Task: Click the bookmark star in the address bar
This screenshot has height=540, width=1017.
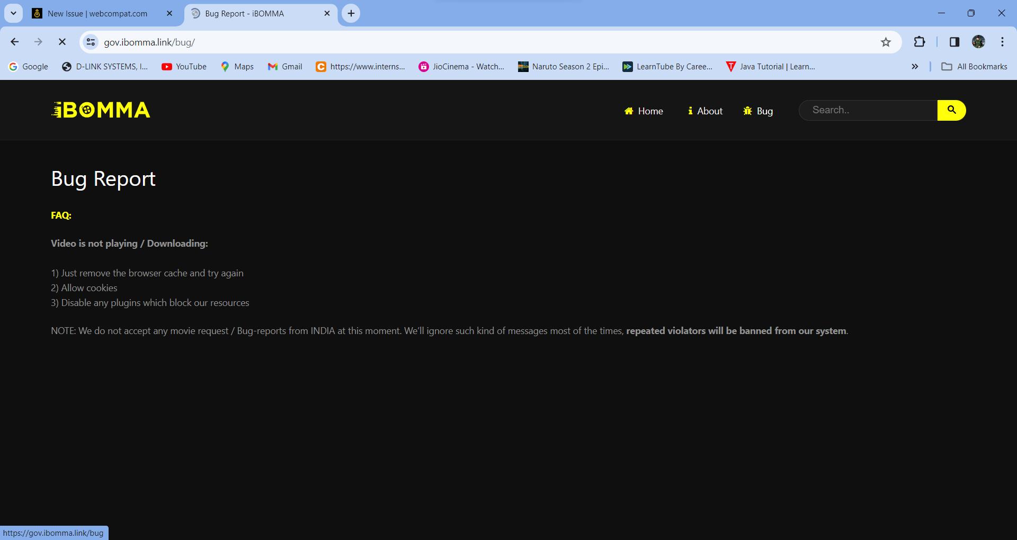Action: (x=886, y=42)
